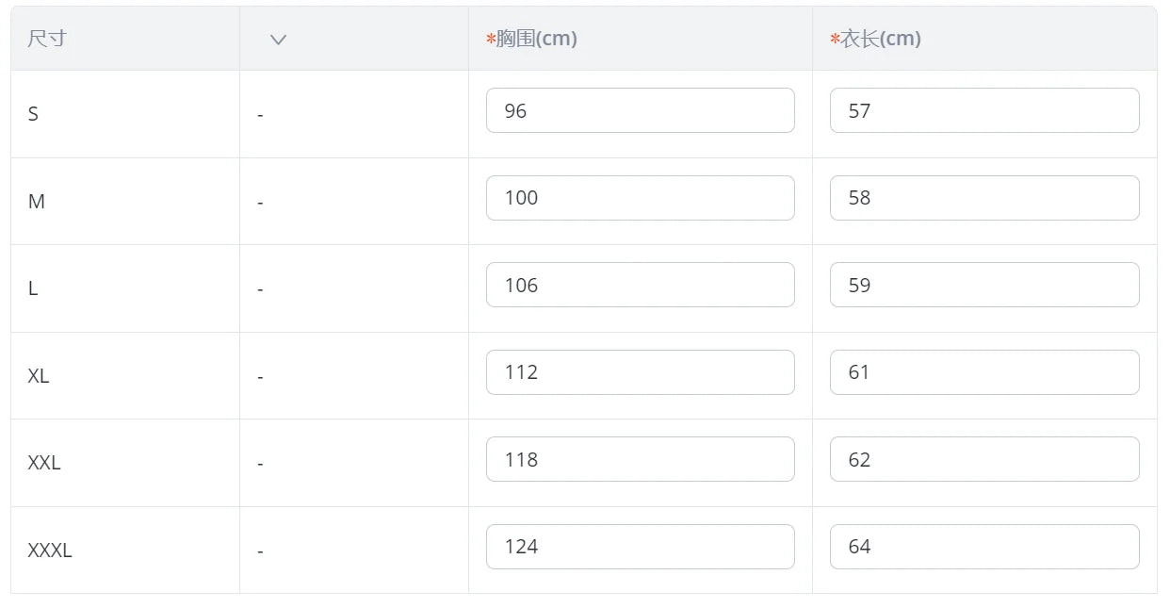Edit the XL length value 61

tap(983, 372)
